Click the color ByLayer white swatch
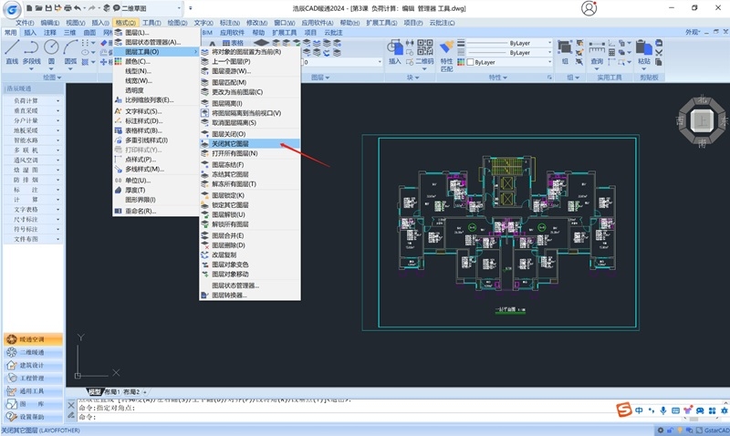The height and width of the screenshot is (436, 730). (x=470, y=62)
